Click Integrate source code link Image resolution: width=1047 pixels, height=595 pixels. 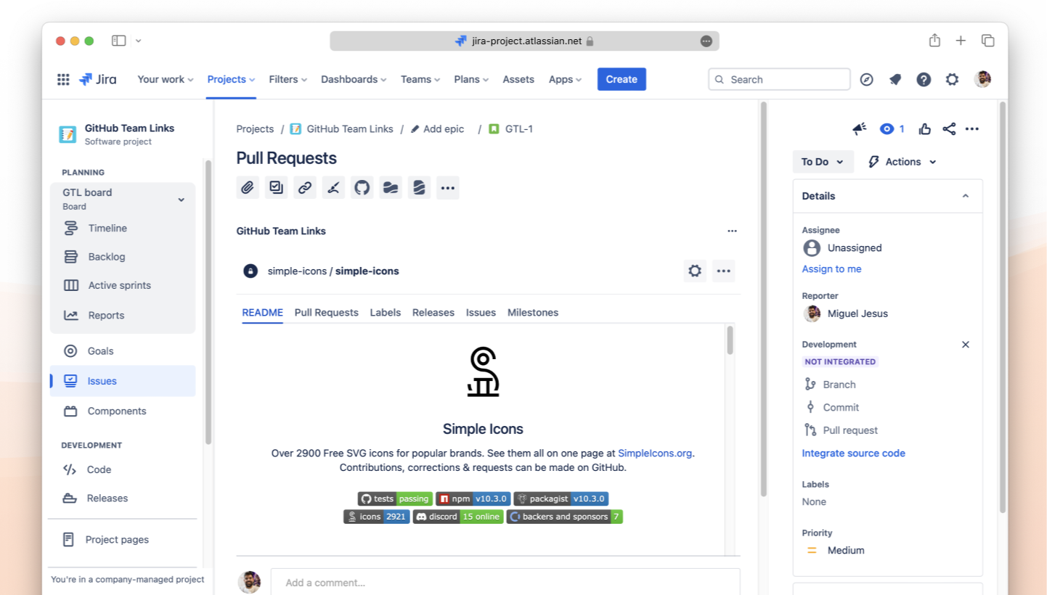click(x=853, y=454)
